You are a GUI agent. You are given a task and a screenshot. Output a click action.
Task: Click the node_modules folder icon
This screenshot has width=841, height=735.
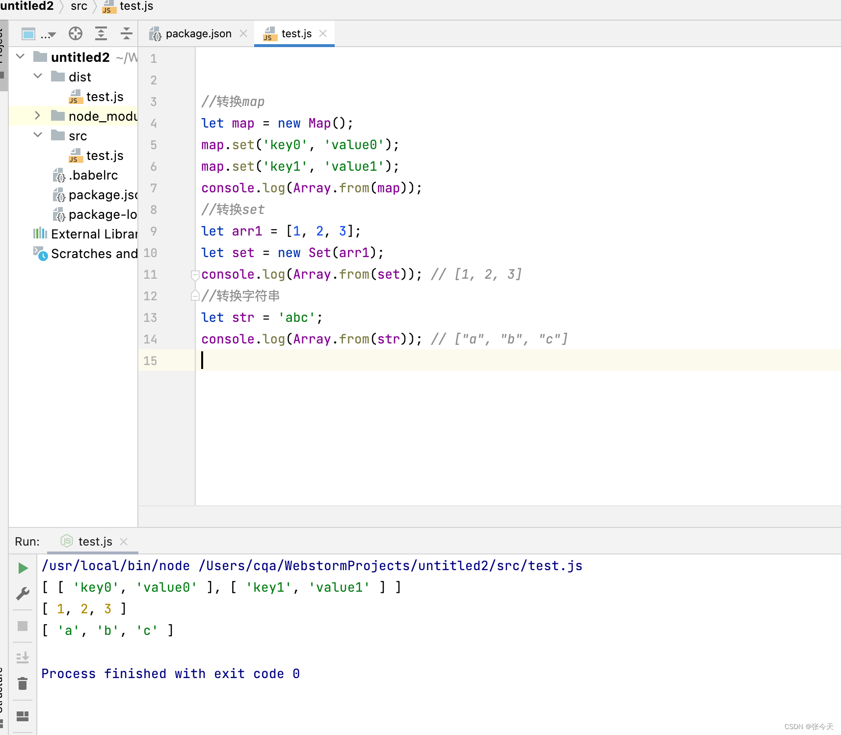58,116
